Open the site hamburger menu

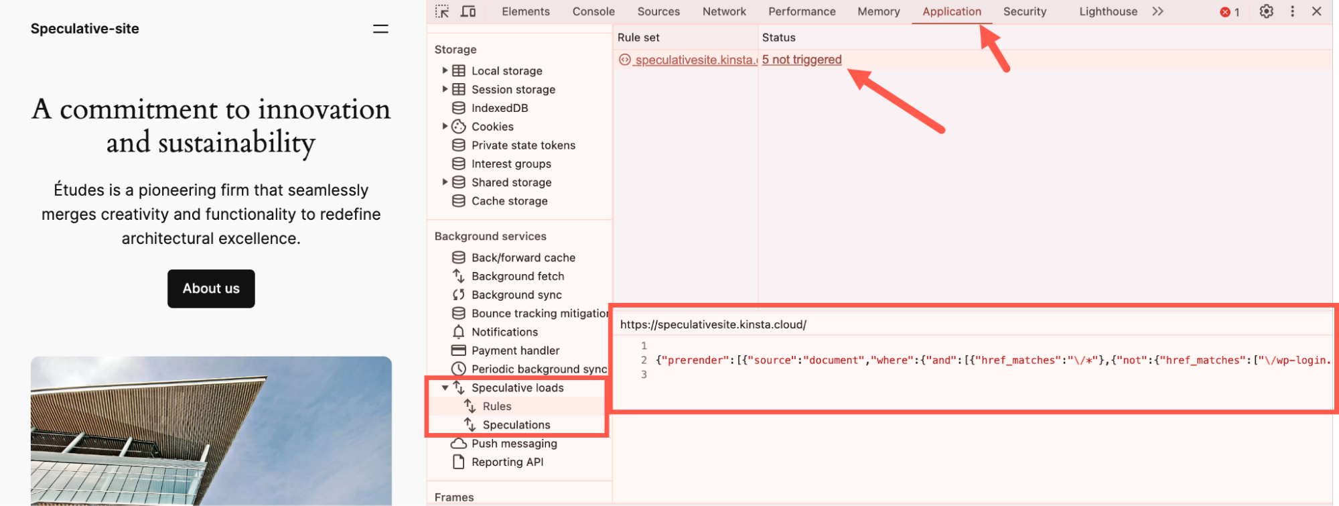380,29
